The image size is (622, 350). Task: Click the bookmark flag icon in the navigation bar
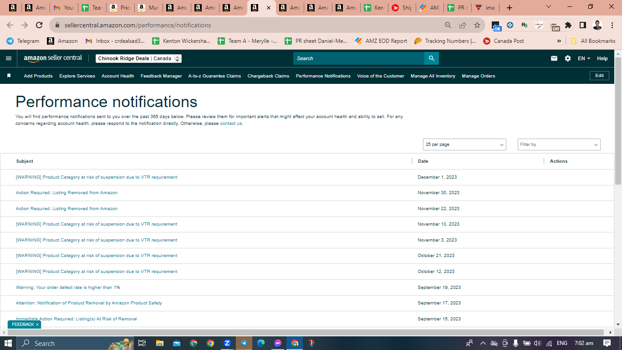coord(9,76)
